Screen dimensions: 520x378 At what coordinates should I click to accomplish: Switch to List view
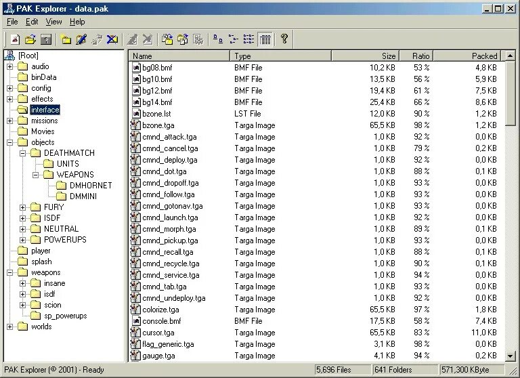[x=248, y=39]
